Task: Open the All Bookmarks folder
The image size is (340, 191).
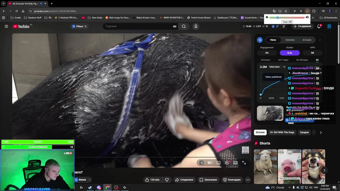Action: click(x=329, y=18)
